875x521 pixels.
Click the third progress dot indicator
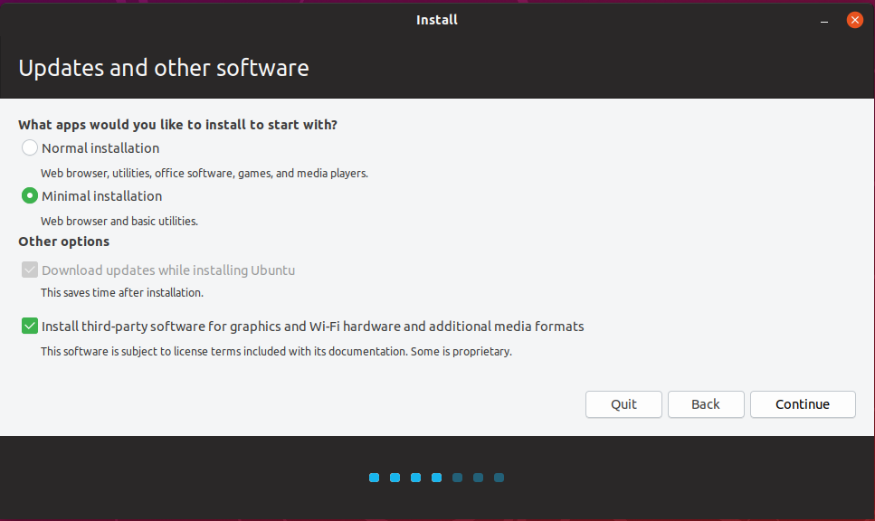click(416, 478)
